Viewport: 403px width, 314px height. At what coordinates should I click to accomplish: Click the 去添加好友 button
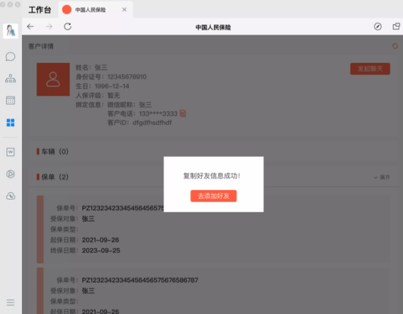[213, 196]
